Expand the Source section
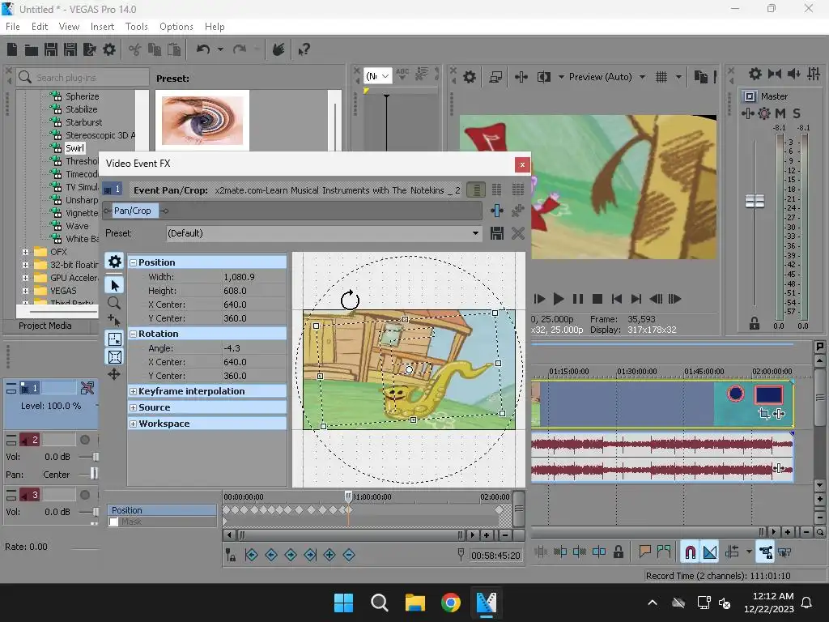Image resolution: width=829 pixels, height=622 pixels. [x=134, y=408]
